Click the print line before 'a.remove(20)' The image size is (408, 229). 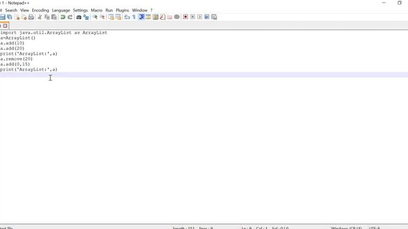(x=29, y=53)
